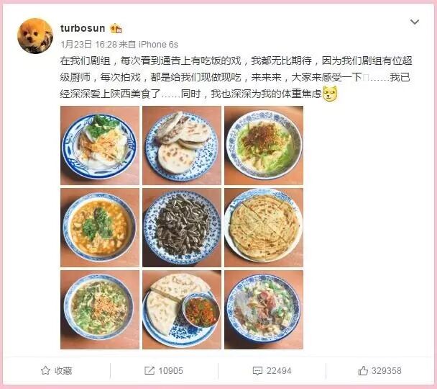Image resolution: width=437 pixels, height=389 pixels.
Task: Click the iPhone 6s source link
Action: [x=158, y=44]
